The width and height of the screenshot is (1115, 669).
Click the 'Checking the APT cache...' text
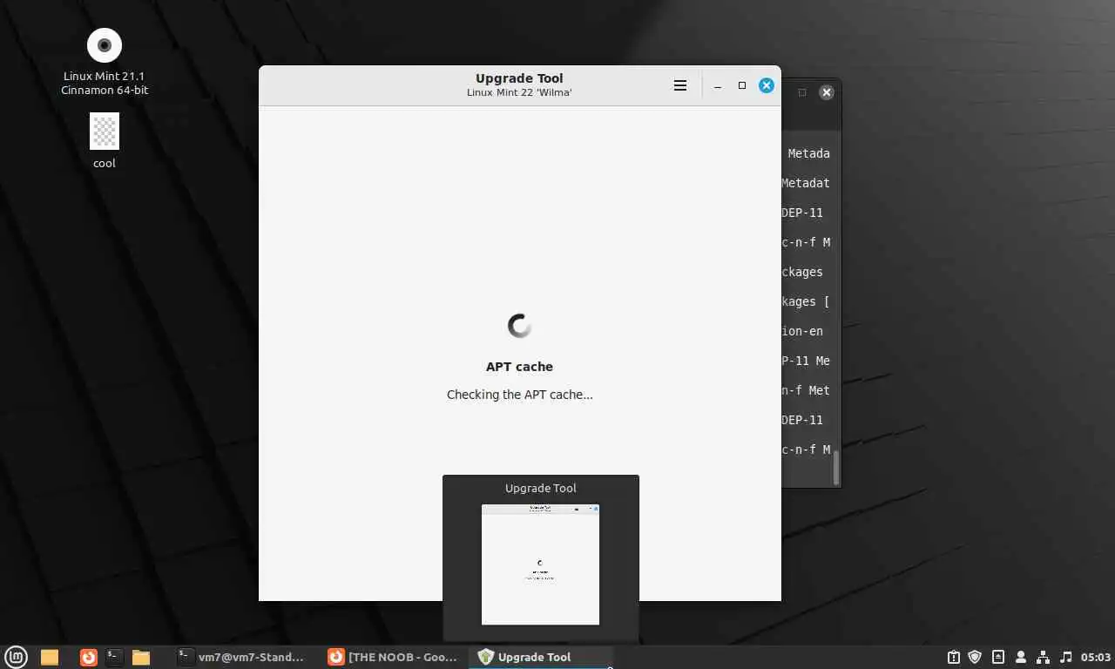[519, 395]
